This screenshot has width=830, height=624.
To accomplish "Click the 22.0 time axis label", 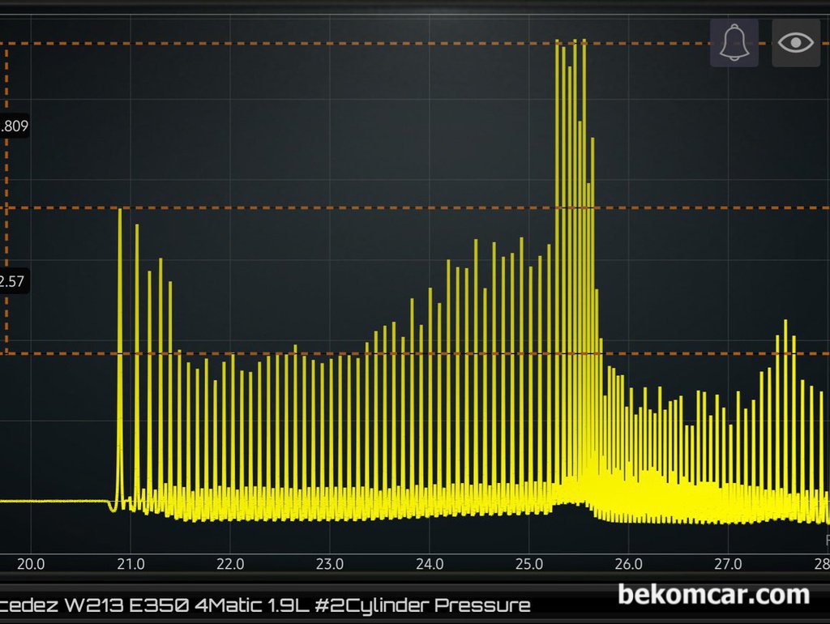I will point(230,564).
